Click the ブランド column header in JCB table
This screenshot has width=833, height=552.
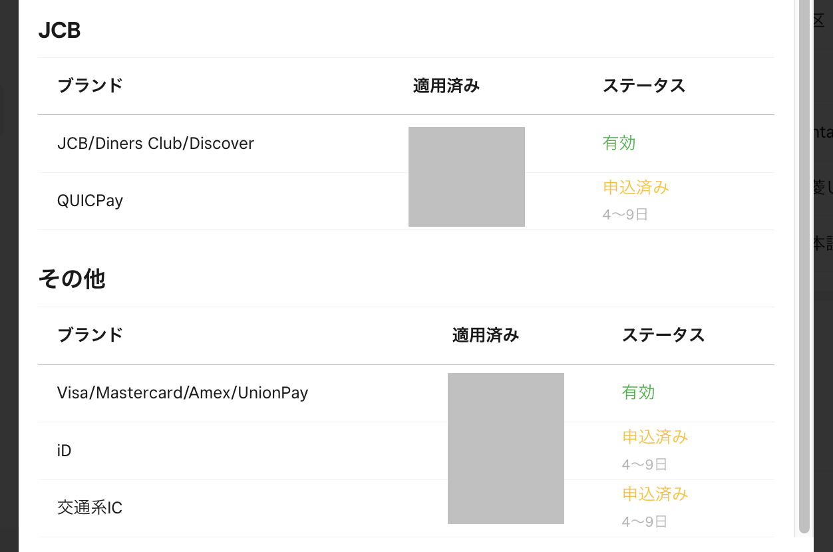click(90, 86)
